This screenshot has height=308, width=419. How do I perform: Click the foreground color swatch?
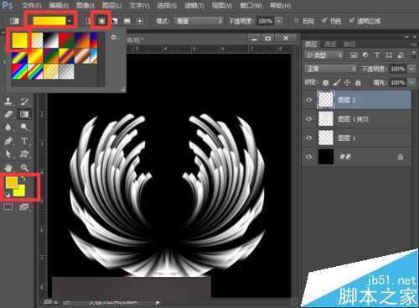coord(12,182)
